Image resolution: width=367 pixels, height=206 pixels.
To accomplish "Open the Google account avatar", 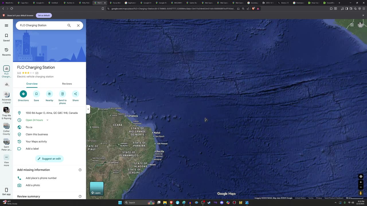I will click(360, 25).
